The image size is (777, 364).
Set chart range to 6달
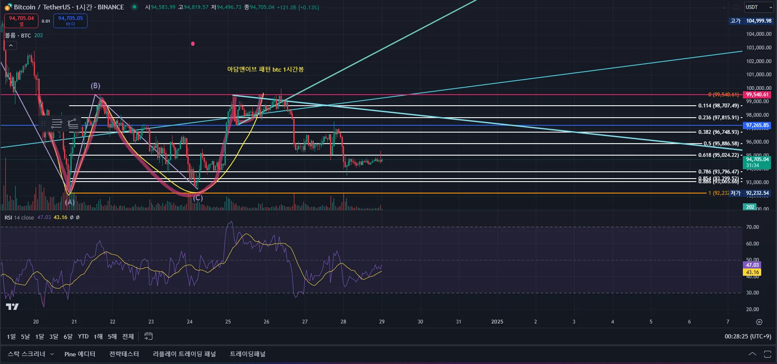tap(68, 336)
